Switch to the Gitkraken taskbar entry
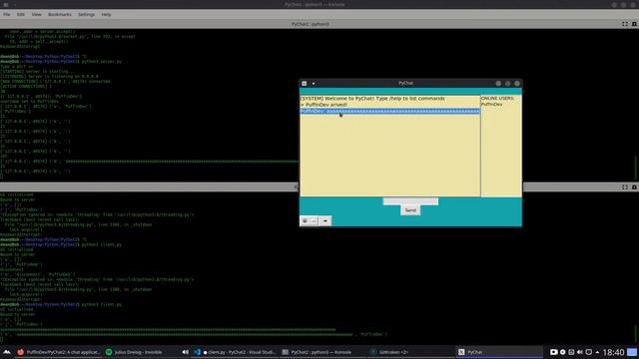 pos(409,352)
